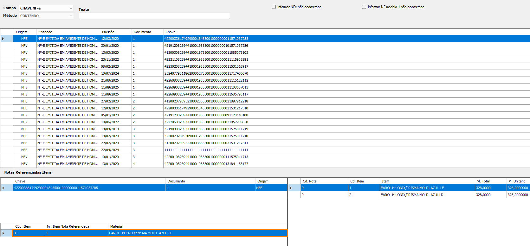
Task: Click NFE origem cell in Notas Referenciadas grid
Action: tap(271, 188)
